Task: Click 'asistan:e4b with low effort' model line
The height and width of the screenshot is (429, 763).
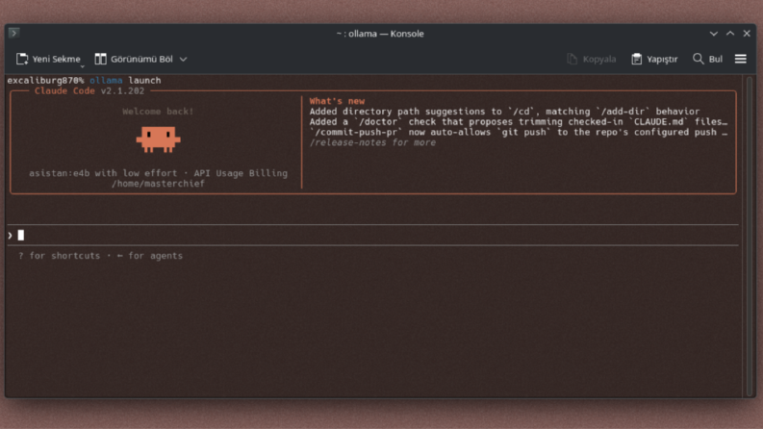Action: pos(103,173)
